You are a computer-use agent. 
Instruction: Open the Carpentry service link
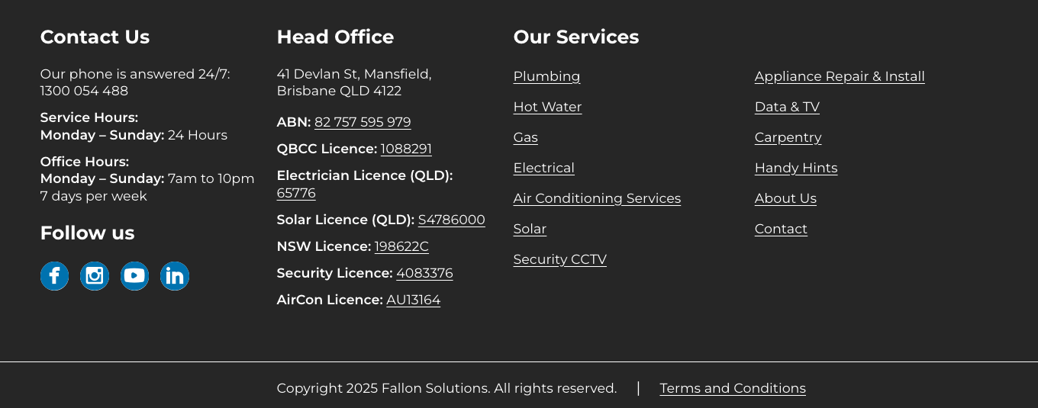[x=788, y=137]
